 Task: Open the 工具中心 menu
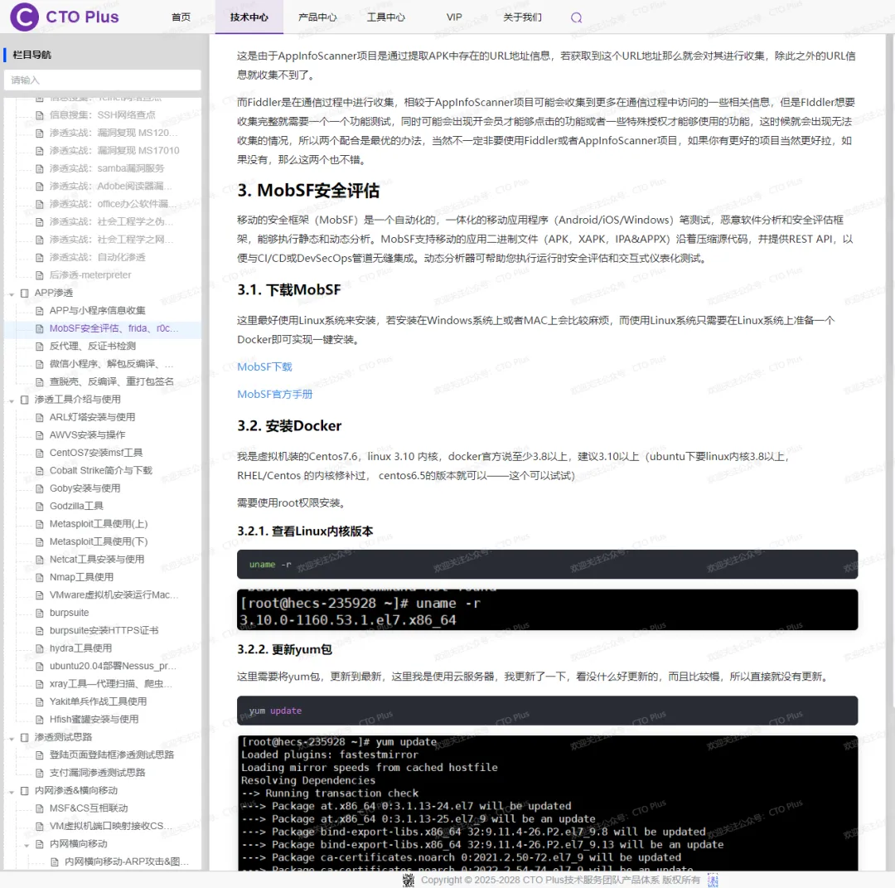click(386, 17)
